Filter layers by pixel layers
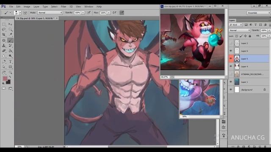This screenshot has width=271, height=152. click(246, 25)
